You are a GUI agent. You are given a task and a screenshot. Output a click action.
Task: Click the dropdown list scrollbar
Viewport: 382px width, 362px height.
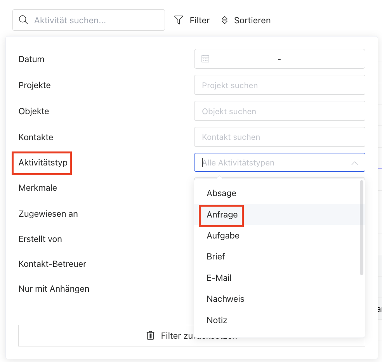361,227
